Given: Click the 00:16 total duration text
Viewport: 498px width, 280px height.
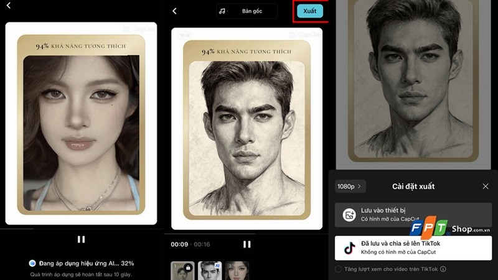Looking at the screenshot, I should [x=202, y=245].
